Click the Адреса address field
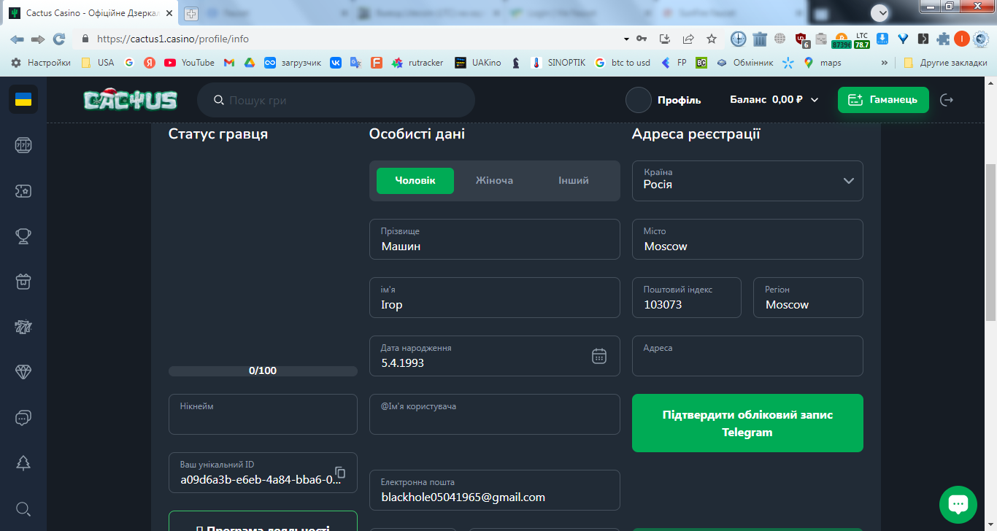Image resolution: width=997 pixels, height=531 pixels. (747, 356)
